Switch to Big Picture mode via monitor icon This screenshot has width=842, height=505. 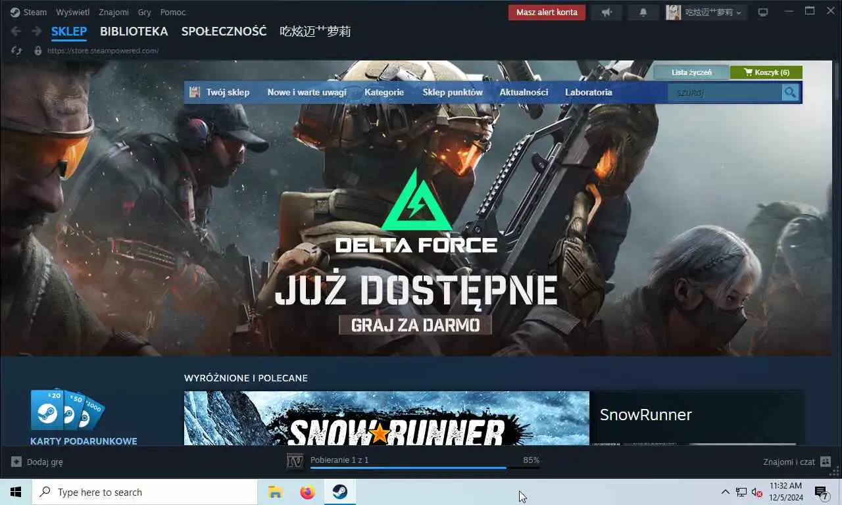coord(763,12)
